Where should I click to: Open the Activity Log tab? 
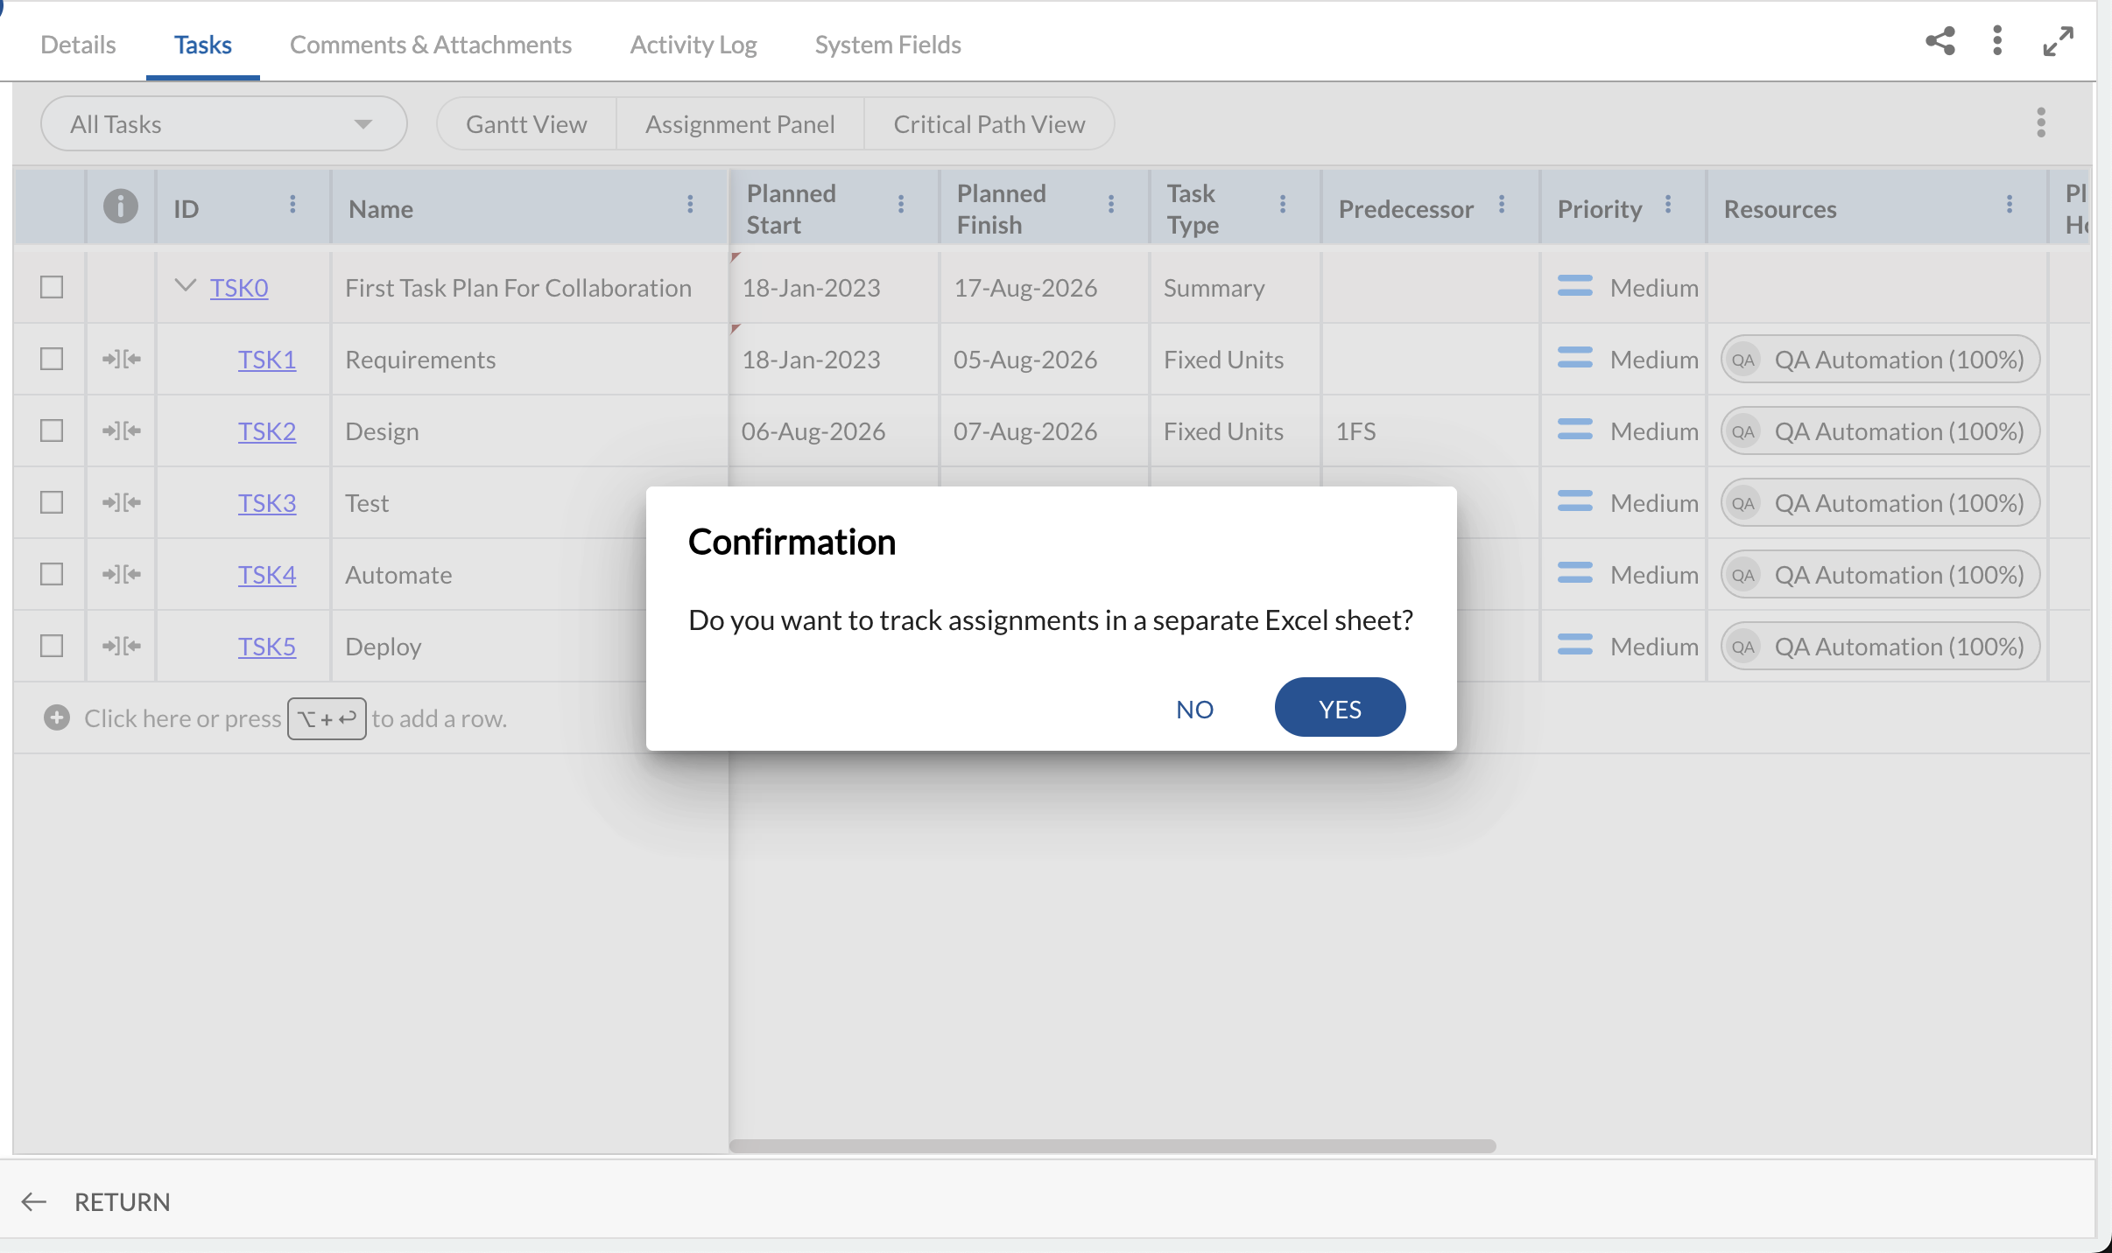pyautogui.click(x=693, y=45)
